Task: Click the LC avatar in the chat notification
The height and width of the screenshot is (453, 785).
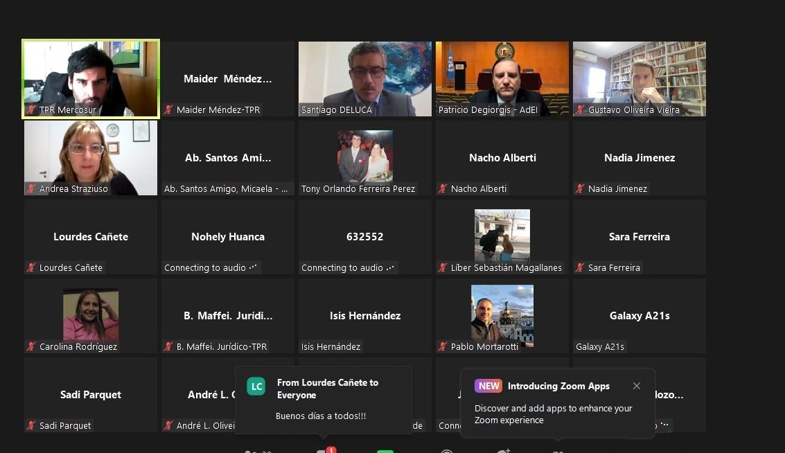Action: 256,387
